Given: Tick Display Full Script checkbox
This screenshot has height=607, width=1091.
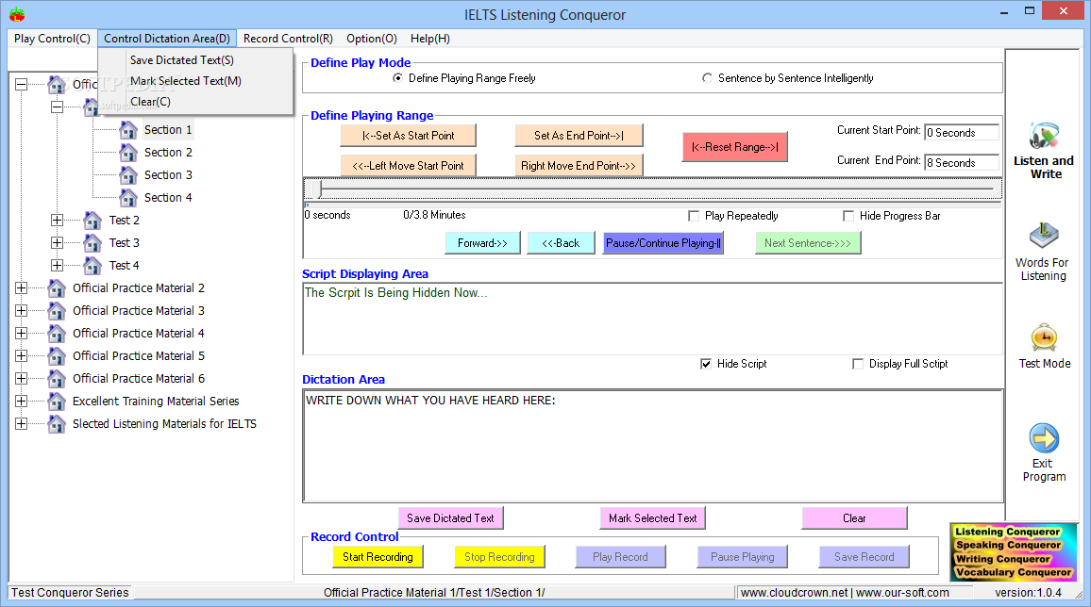Looking at the screenshot, I should pos(858,364).
